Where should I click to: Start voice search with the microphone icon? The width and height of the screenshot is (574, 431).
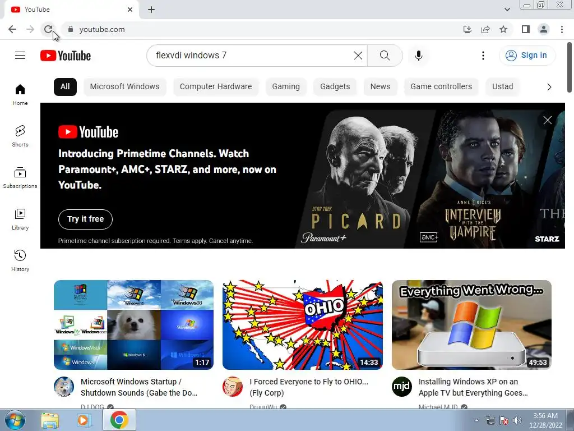pyautogui.click(x=419, y=56)
